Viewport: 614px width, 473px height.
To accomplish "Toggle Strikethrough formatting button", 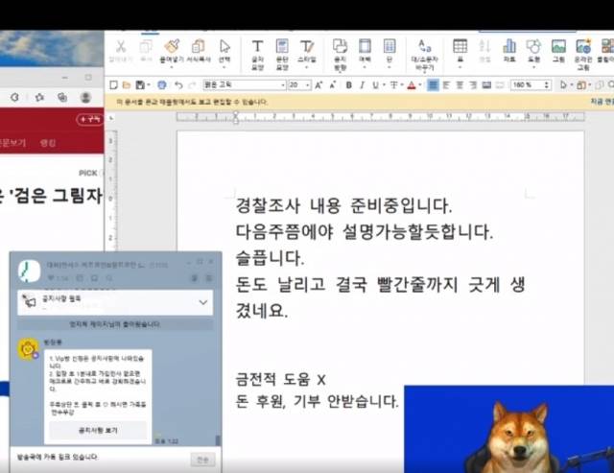I will point(394,85).
